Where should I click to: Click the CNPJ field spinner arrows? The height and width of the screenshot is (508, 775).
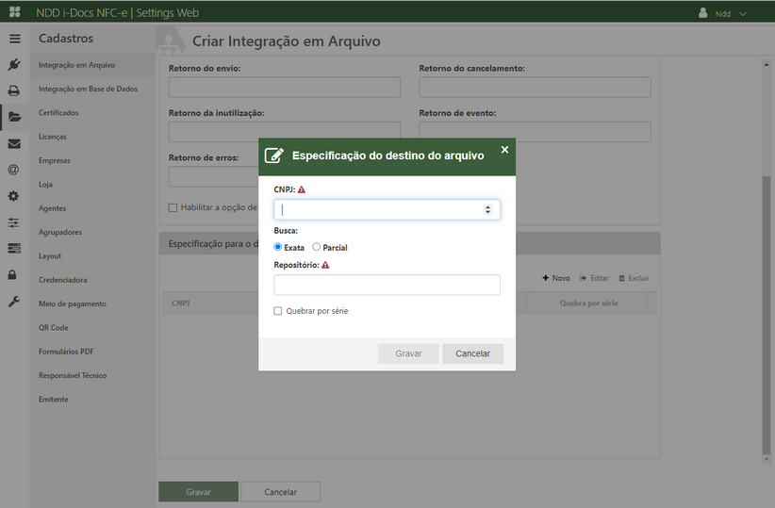487,209
